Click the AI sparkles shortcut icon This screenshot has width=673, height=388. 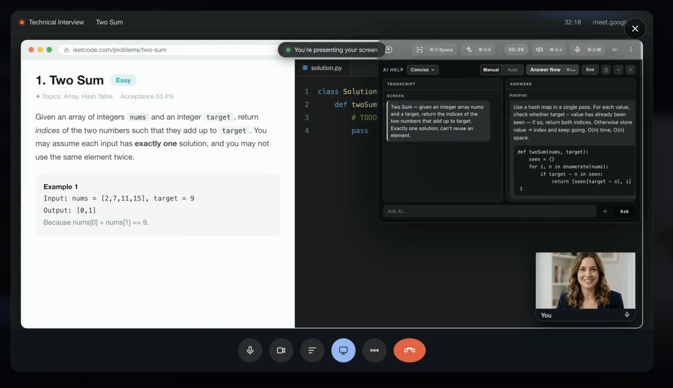(469, 50)
